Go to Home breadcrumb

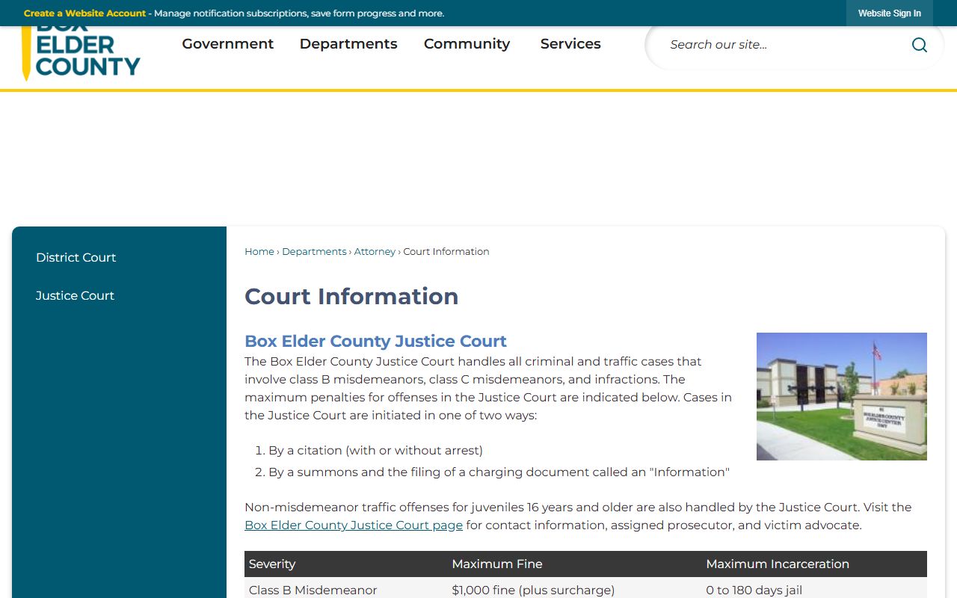point(259,252)
